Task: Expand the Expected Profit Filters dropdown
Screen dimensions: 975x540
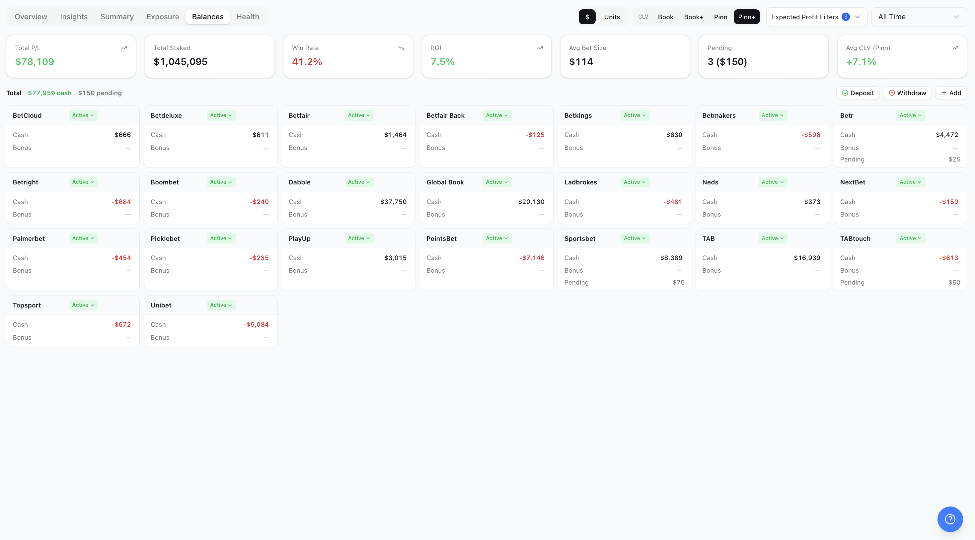Action: point(816,17)
